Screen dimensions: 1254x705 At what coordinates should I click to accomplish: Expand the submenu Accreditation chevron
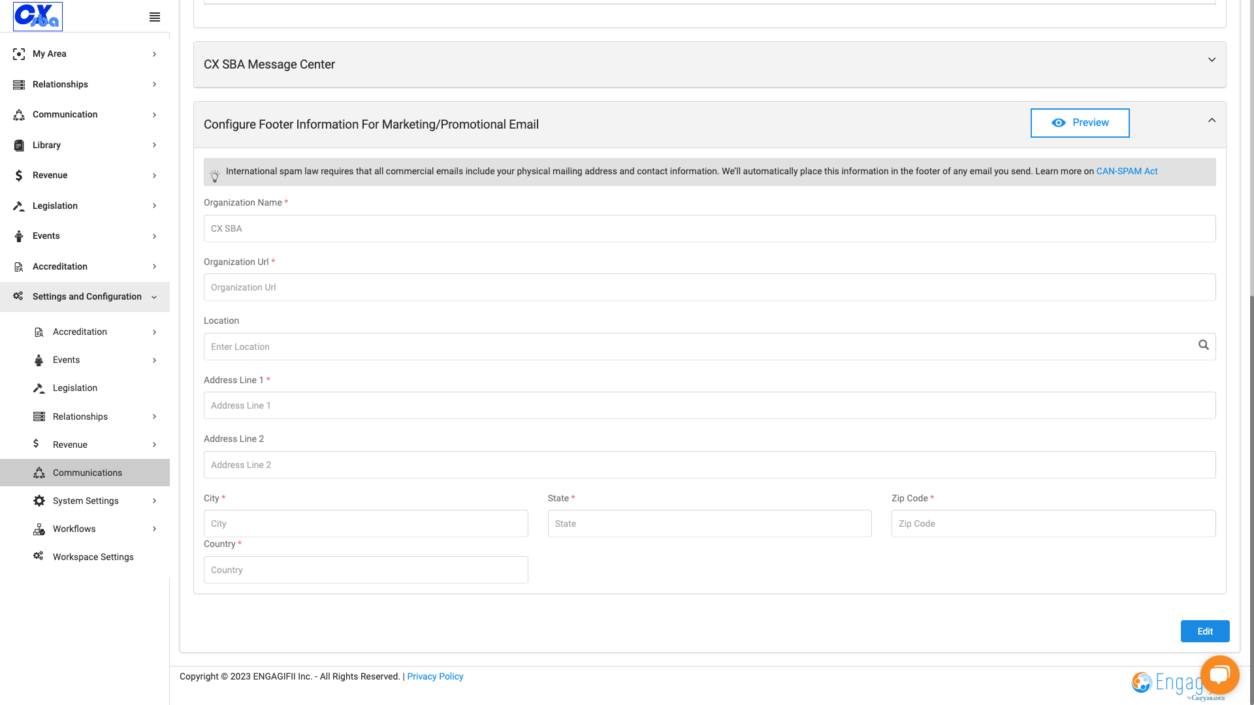154,332
